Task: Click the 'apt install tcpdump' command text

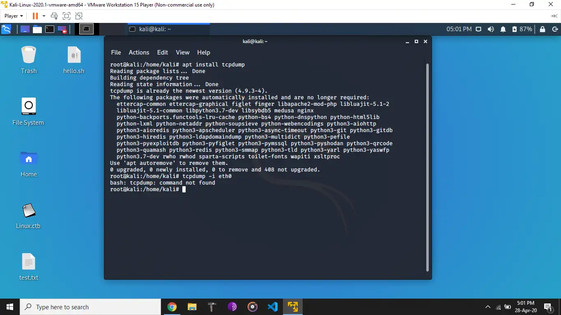Action: click(x=214, y=65)
